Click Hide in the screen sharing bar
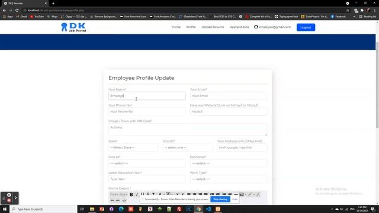Image resolution: width=379 pixels, height=213 pixels. coord(235,199)
